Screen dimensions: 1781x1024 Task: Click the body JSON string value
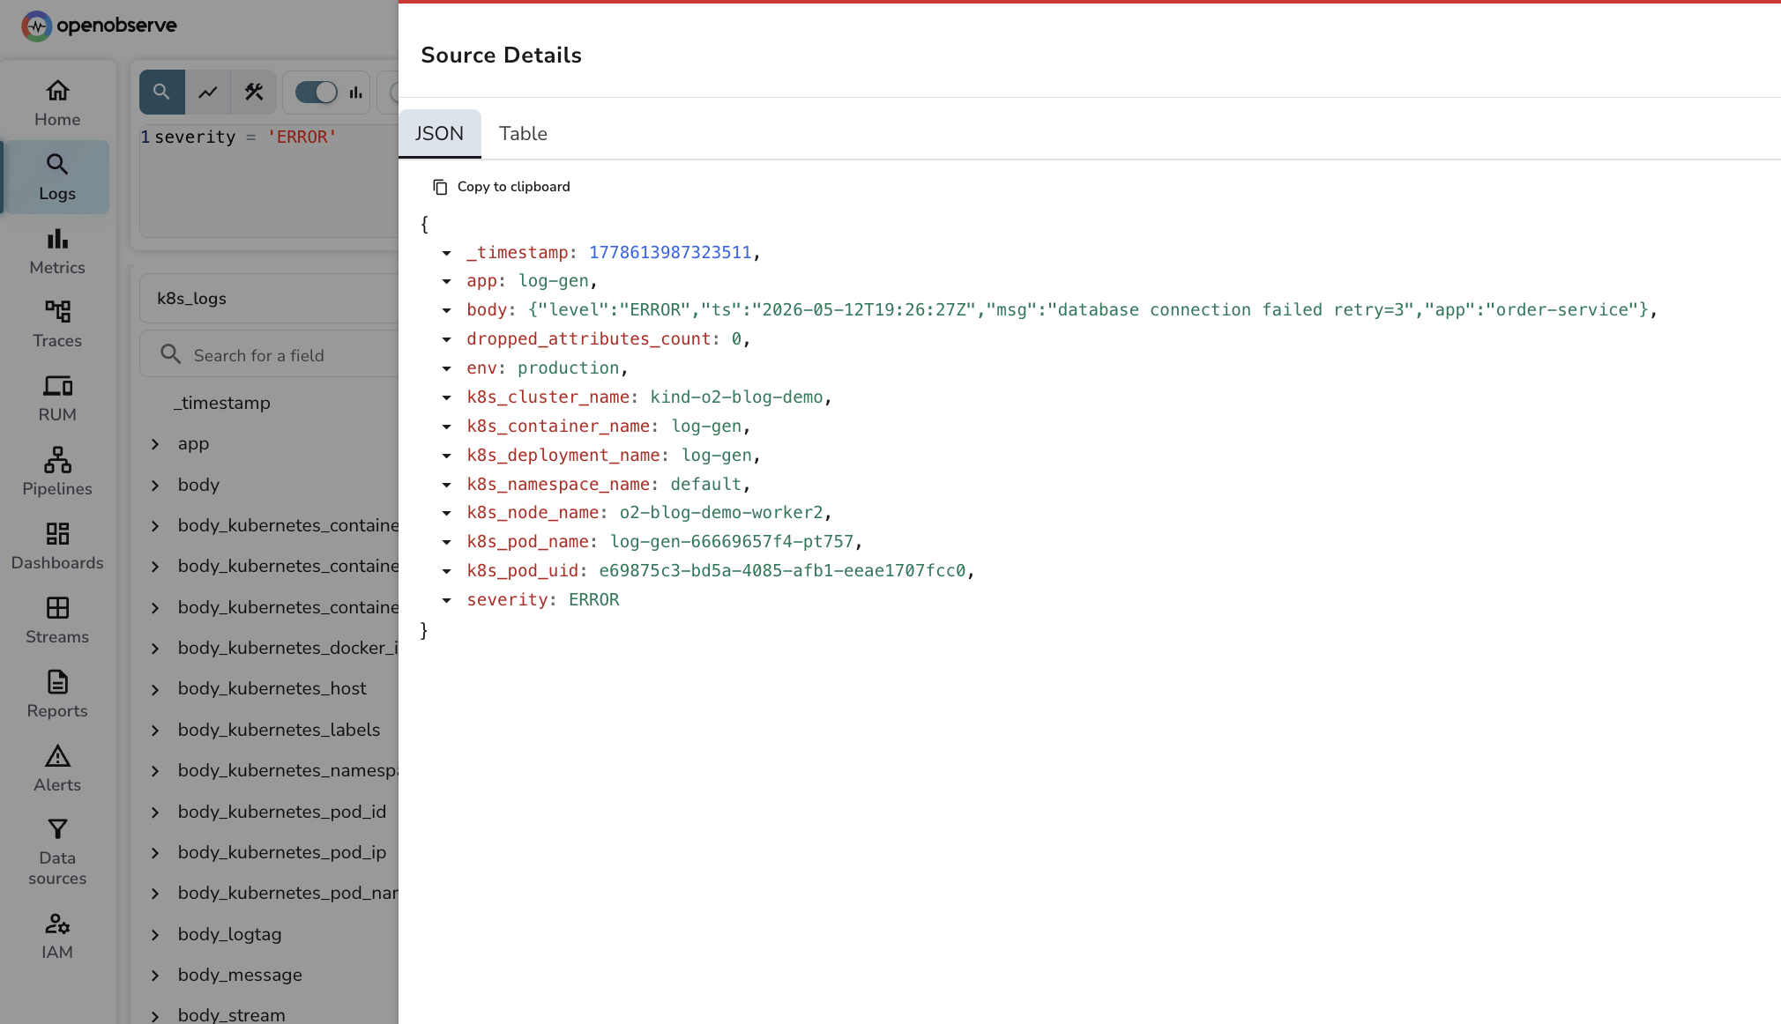tap(1089, 310)
